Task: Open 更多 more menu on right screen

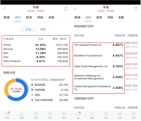Action: tap(134, 115)
